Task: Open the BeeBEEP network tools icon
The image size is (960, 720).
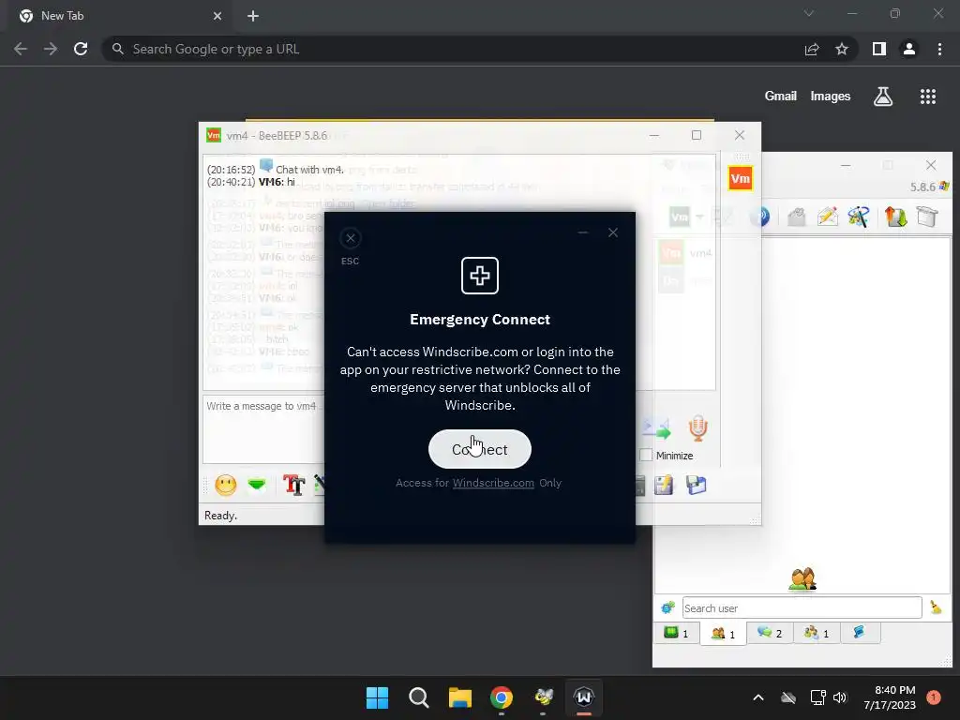Action: coord(859,217)
